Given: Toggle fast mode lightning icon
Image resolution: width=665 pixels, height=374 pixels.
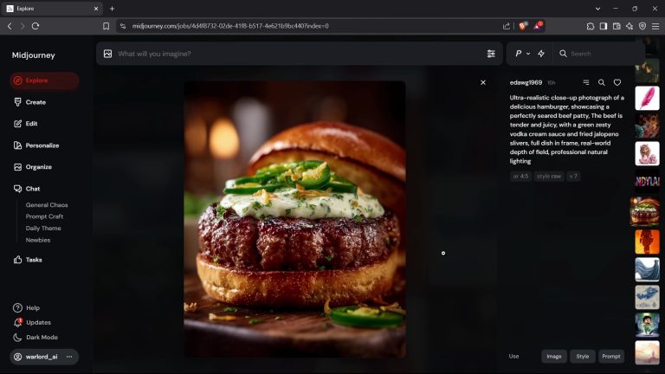Looking at the screenshot, I should pos(541,54).
